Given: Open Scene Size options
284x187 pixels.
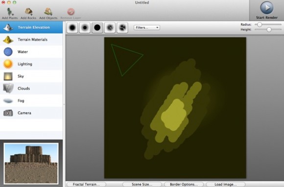Looking at the screenshot, I should 142,184.
